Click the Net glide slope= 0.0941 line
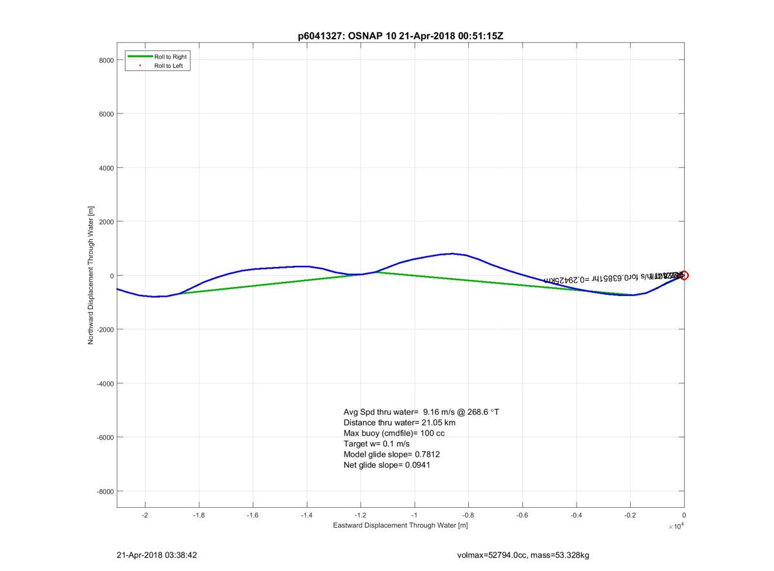 coord(386,465)
